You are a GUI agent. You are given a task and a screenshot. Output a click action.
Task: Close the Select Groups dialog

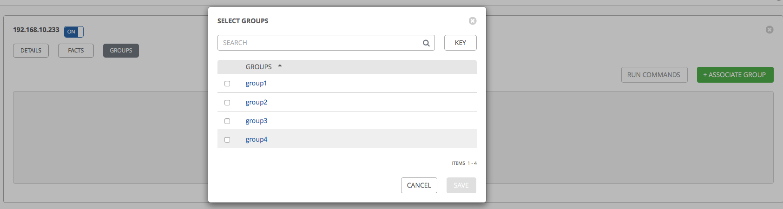473,21
